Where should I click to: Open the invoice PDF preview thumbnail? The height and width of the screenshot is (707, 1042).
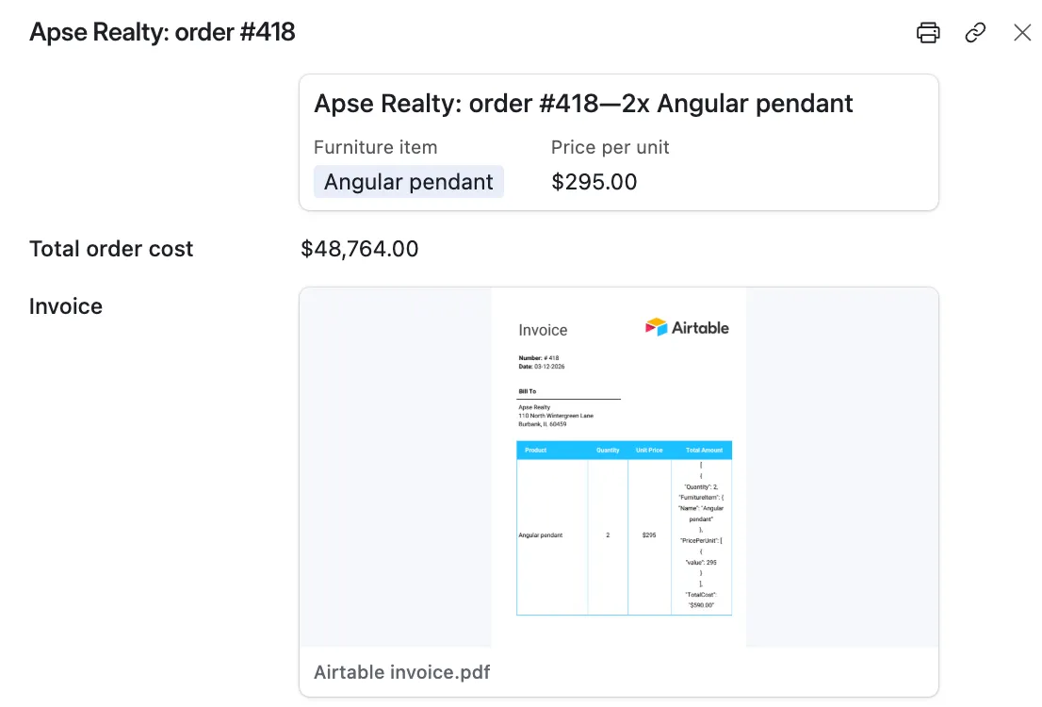click(619, 467)
